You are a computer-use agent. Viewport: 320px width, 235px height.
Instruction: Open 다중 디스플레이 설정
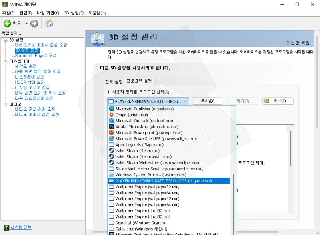coord(34,99)
